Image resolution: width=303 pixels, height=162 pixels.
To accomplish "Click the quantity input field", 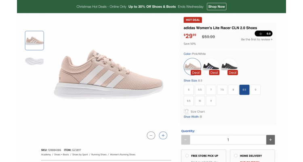I will [228, 140].
